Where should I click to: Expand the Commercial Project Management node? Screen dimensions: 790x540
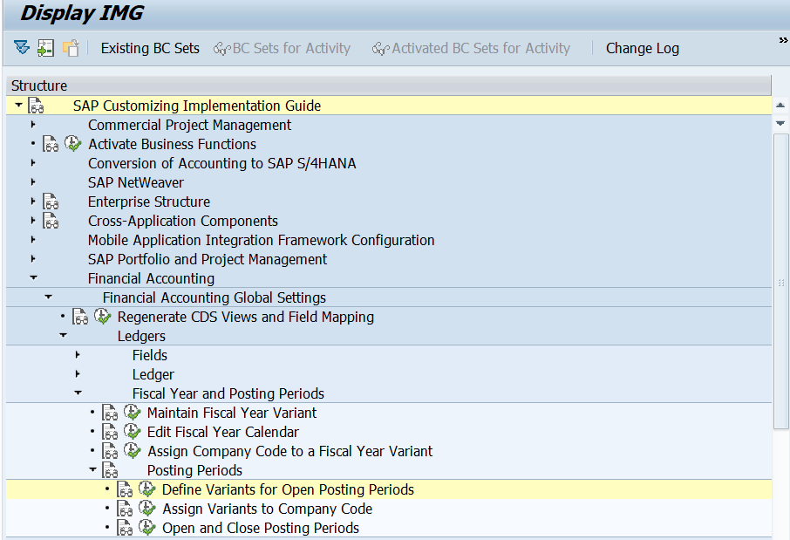coord(33,124)
